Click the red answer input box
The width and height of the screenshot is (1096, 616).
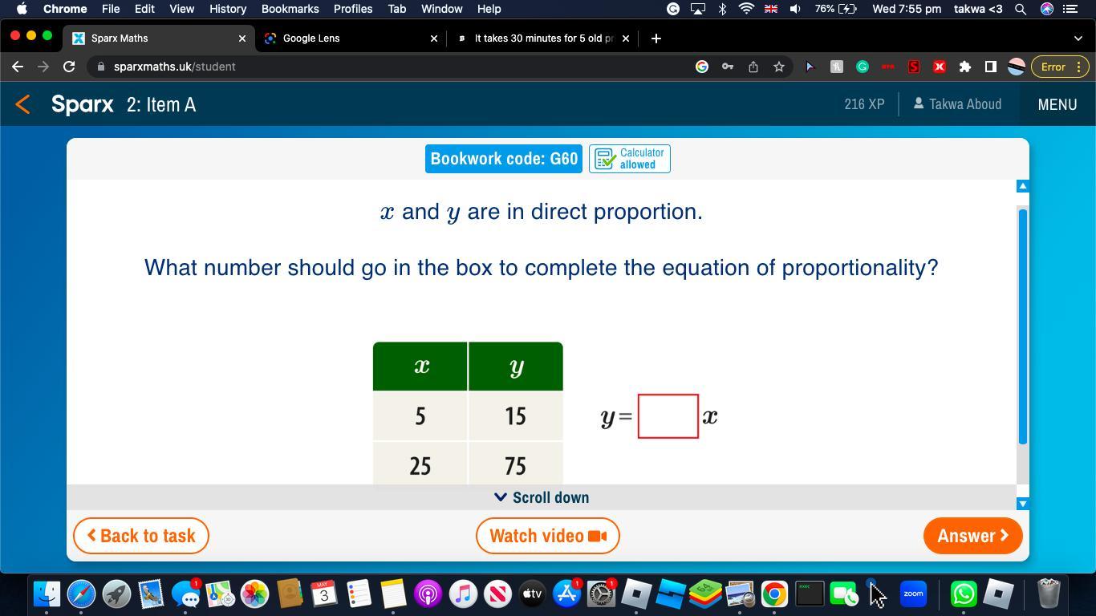pyautogui.click(x=668, y=416)
